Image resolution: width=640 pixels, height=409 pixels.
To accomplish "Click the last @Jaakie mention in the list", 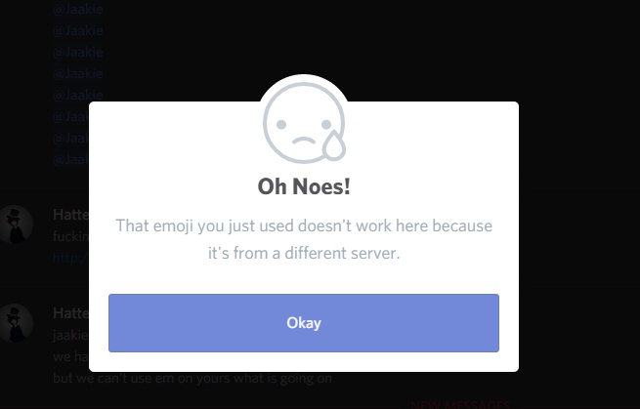I will pyautogui.click(x=71, y=159).
